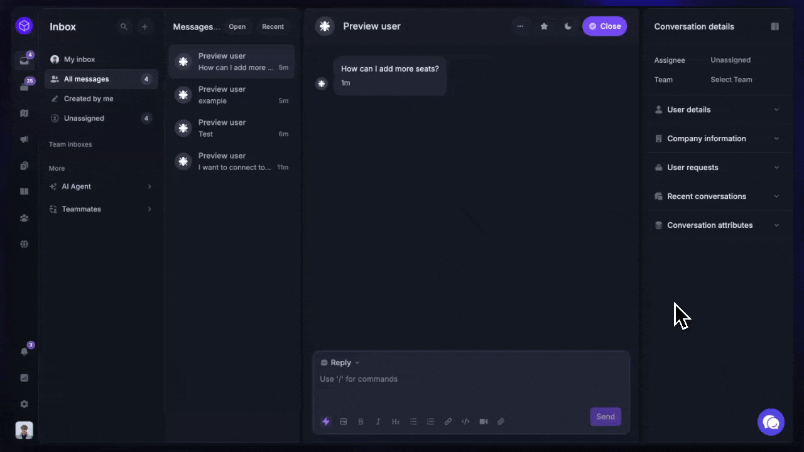This screenshot has width=804, height=452.
Task: Select the Unassigned inbox view
Action: (84, 119)
